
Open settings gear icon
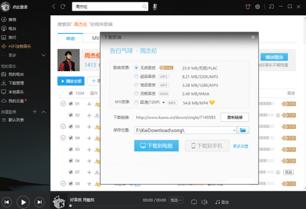(x=257, y=7)
